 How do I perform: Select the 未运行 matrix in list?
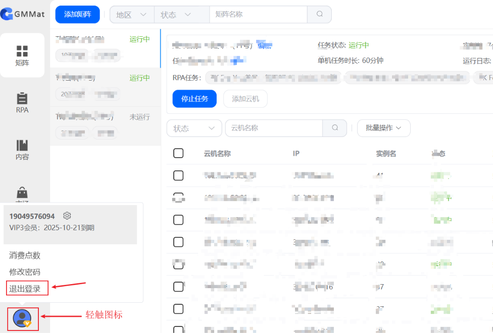pos(106,126)
